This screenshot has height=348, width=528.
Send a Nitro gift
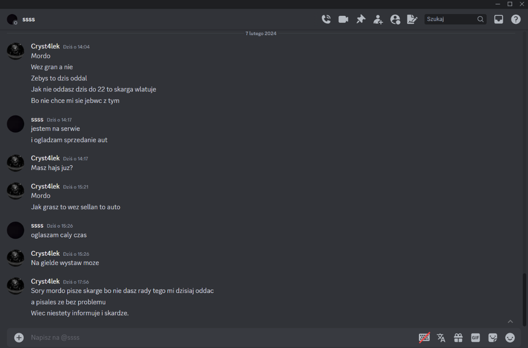click(x=458, y=337)
